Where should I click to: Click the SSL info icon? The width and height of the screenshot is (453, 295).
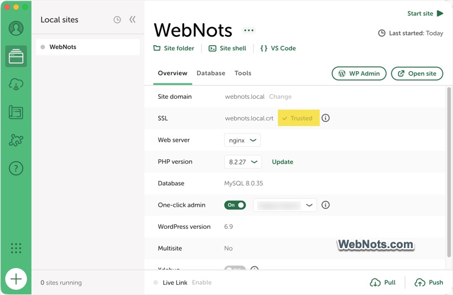[325, 118]
